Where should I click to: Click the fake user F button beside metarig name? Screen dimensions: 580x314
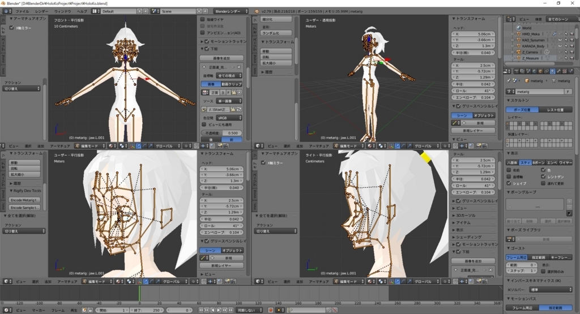(x=568, y=92)
